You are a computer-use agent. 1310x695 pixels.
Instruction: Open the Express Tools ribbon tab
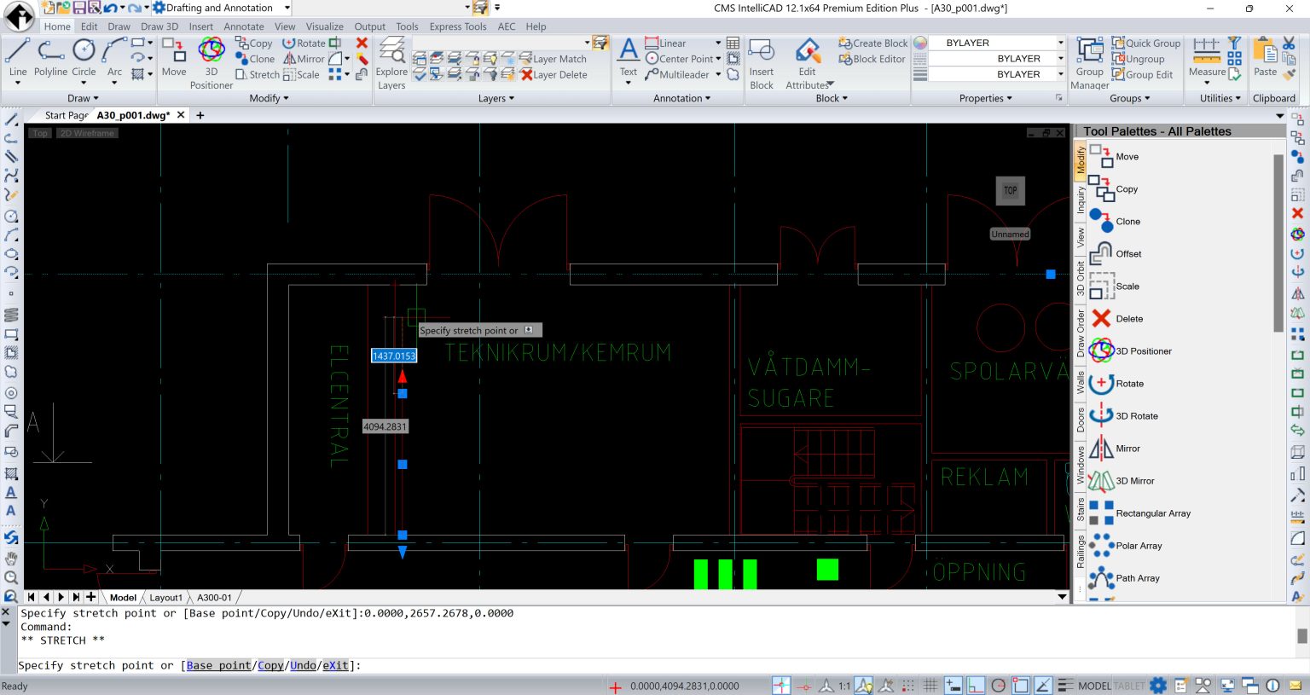[458, 26]
